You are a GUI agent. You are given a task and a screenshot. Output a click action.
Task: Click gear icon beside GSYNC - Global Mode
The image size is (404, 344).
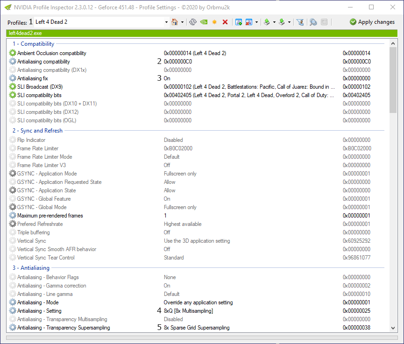pyautogui.click(x=12, y=207)
